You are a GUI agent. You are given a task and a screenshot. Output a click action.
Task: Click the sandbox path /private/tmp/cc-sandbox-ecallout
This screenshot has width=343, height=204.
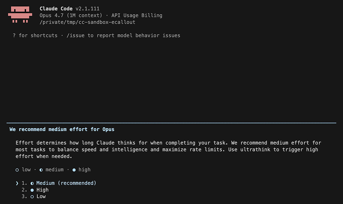[x=87, y=22]
